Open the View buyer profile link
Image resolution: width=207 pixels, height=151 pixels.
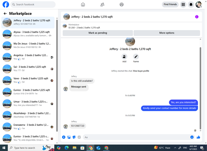click(x=141, y=71)
